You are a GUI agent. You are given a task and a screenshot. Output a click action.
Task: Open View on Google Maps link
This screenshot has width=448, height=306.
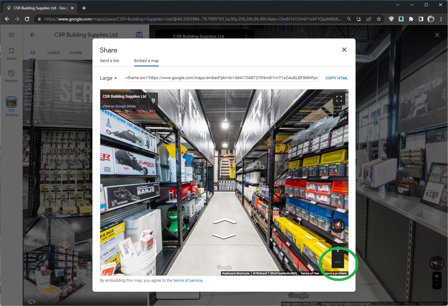tap(119, 106)
